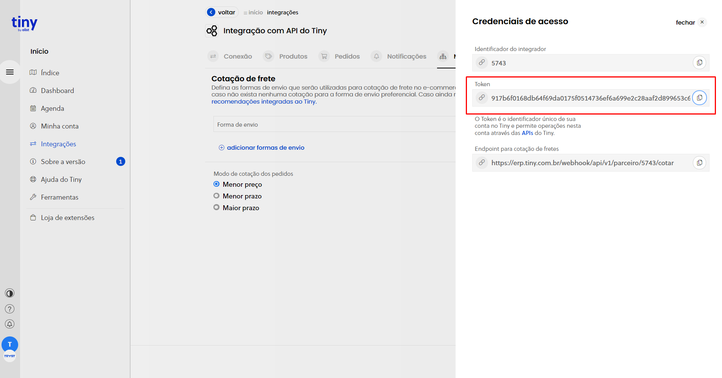Open Dashboard in the sidebar
Viewport: 722px width, 378px height.
[x=58, y=90]
